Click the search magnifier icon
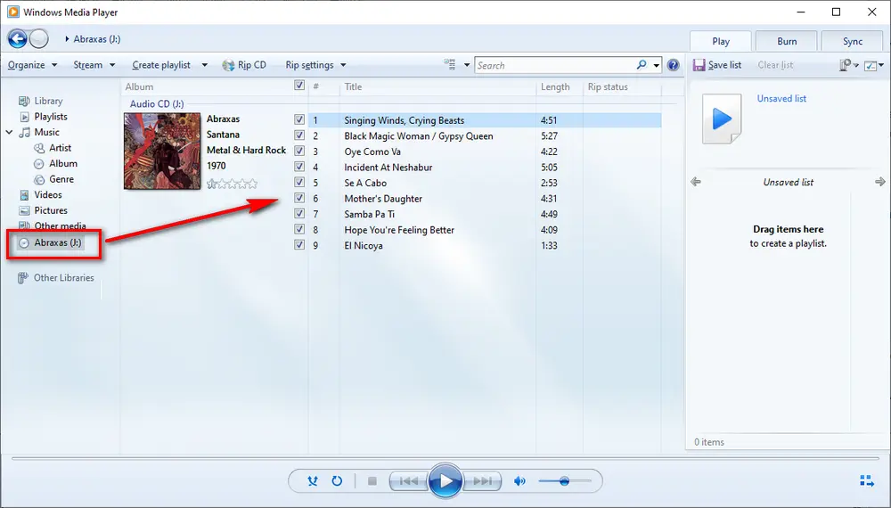Image resolution: width=891 pixels, height=508 pixels. point(642,65)
